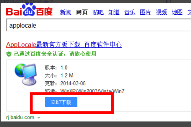Click the WinXP/Win2003/Vista/Win7 environment text
The height and width of the screenshot is (127, 191).
(92, 91)
